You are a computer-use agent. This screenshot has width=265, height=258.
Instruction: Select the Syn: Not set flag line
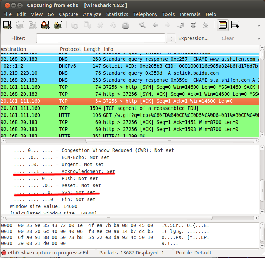tap(55, 192)
